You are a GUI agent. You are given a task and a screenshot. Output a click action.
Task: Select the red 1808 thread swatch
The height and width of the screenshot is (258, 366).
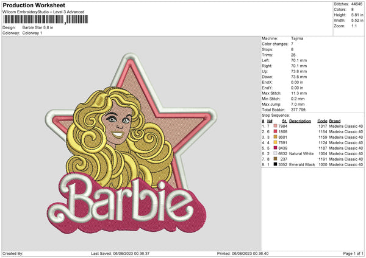[276, 131]
